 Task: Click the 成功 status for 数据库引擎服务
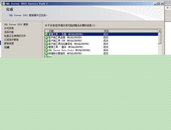pyautogui.click(x=106, y=53)
